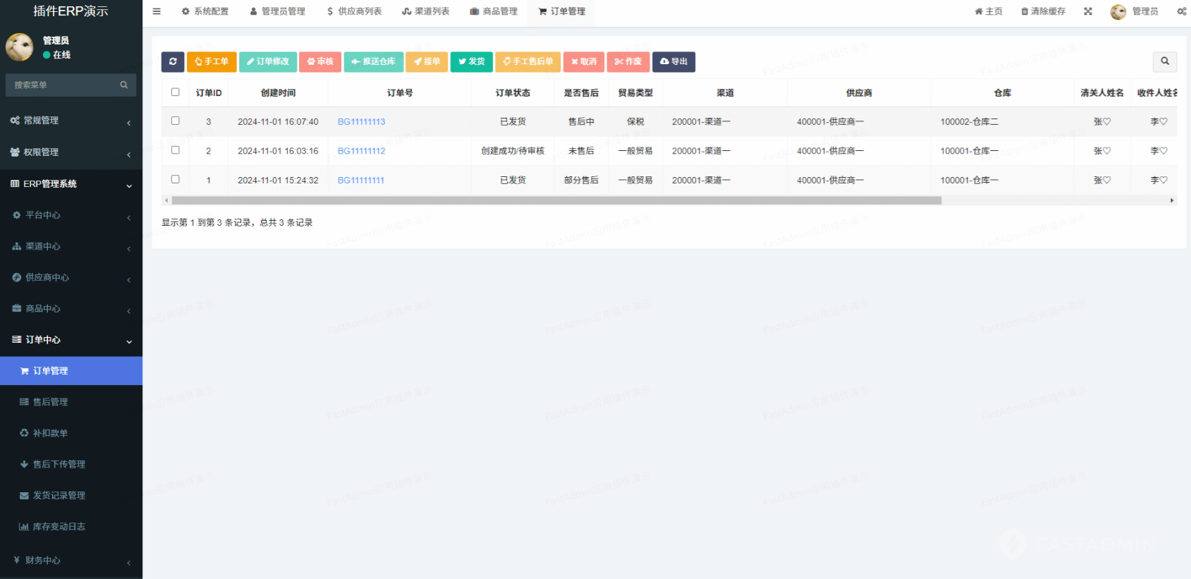
Task: Click the 手工单 button
Action: coord(212,62)
